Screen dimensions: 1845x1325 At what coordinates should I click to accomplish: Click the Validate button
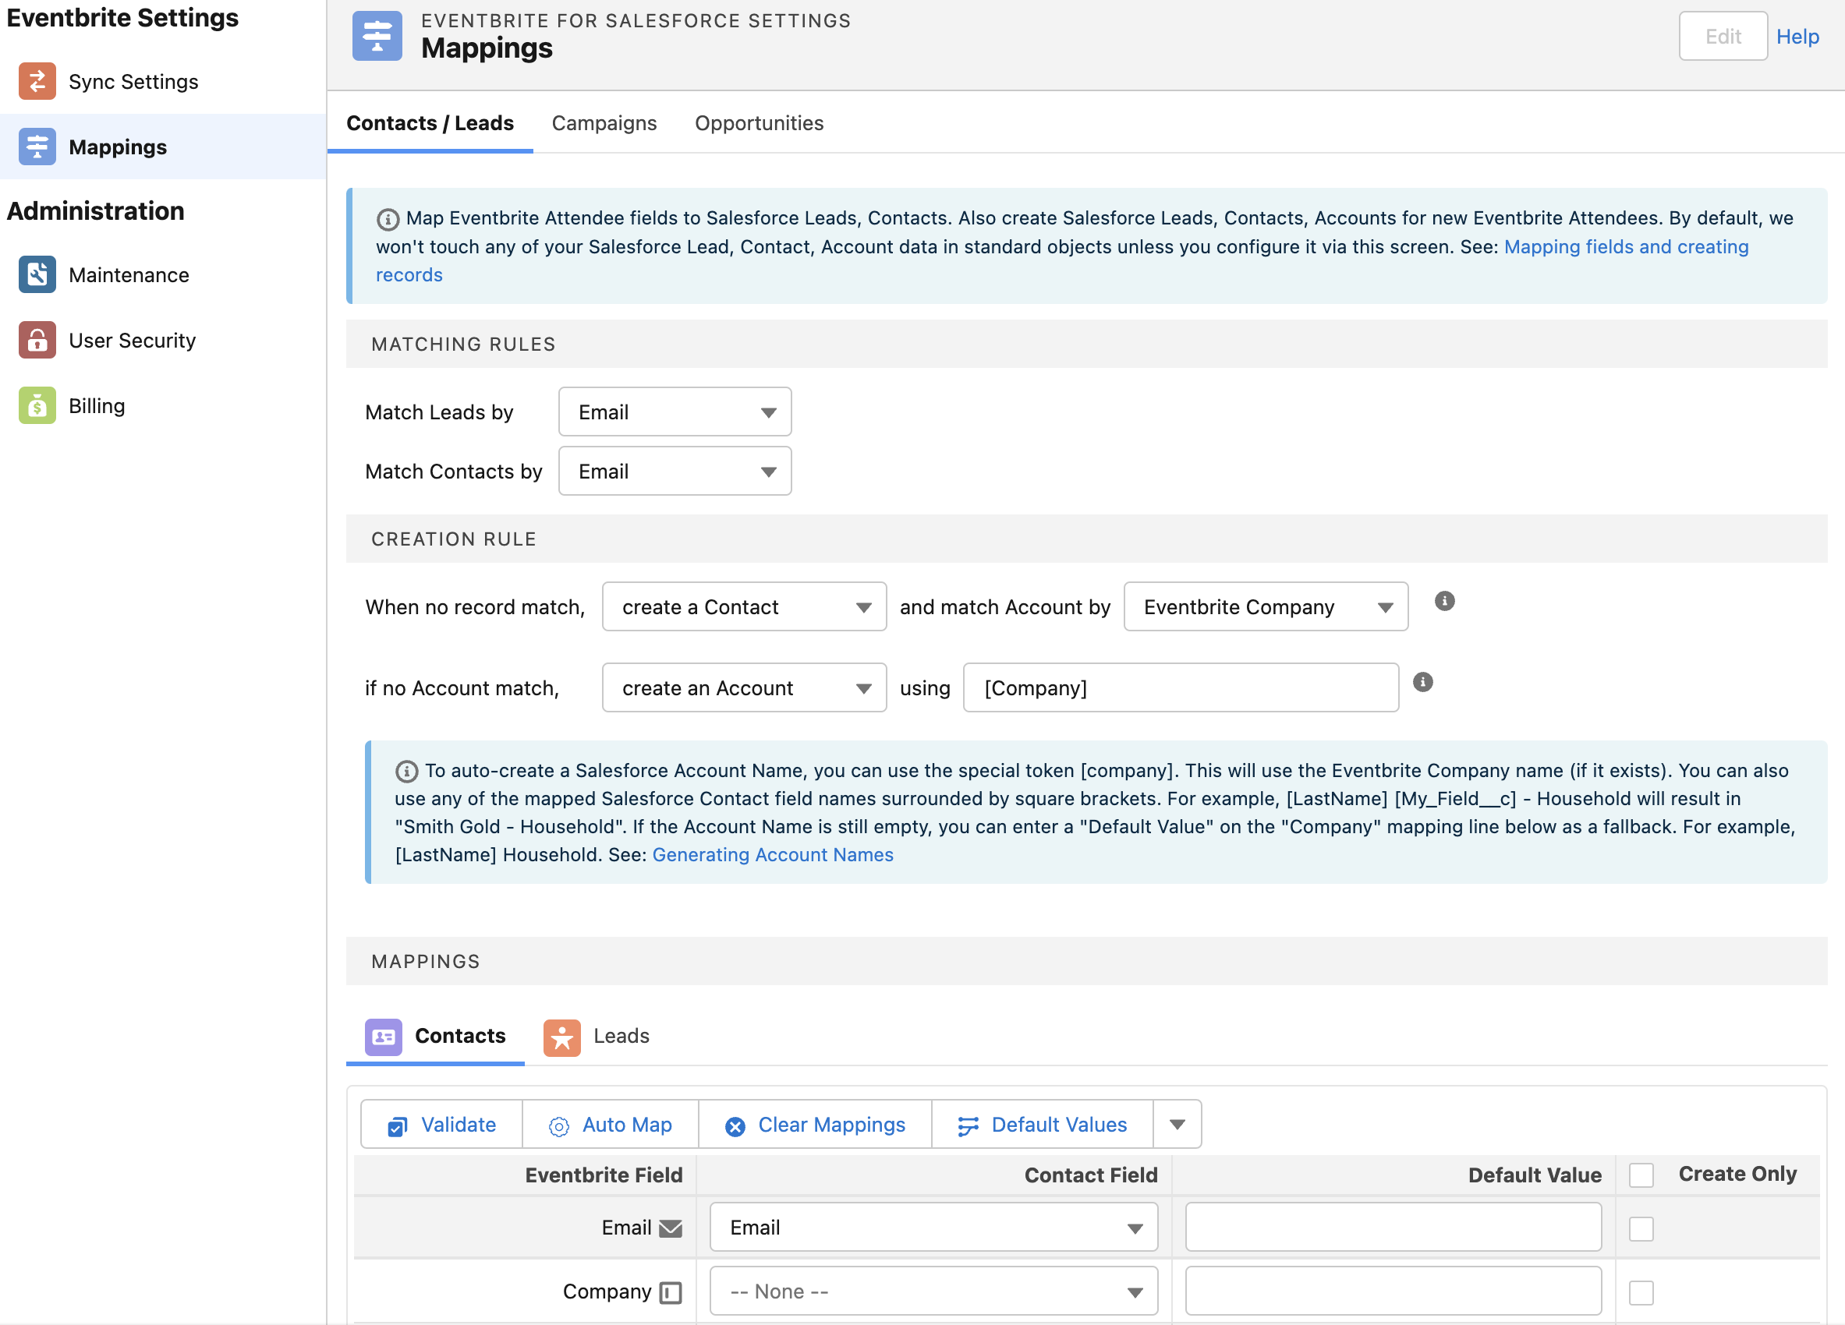click(x=441, y=1124)
